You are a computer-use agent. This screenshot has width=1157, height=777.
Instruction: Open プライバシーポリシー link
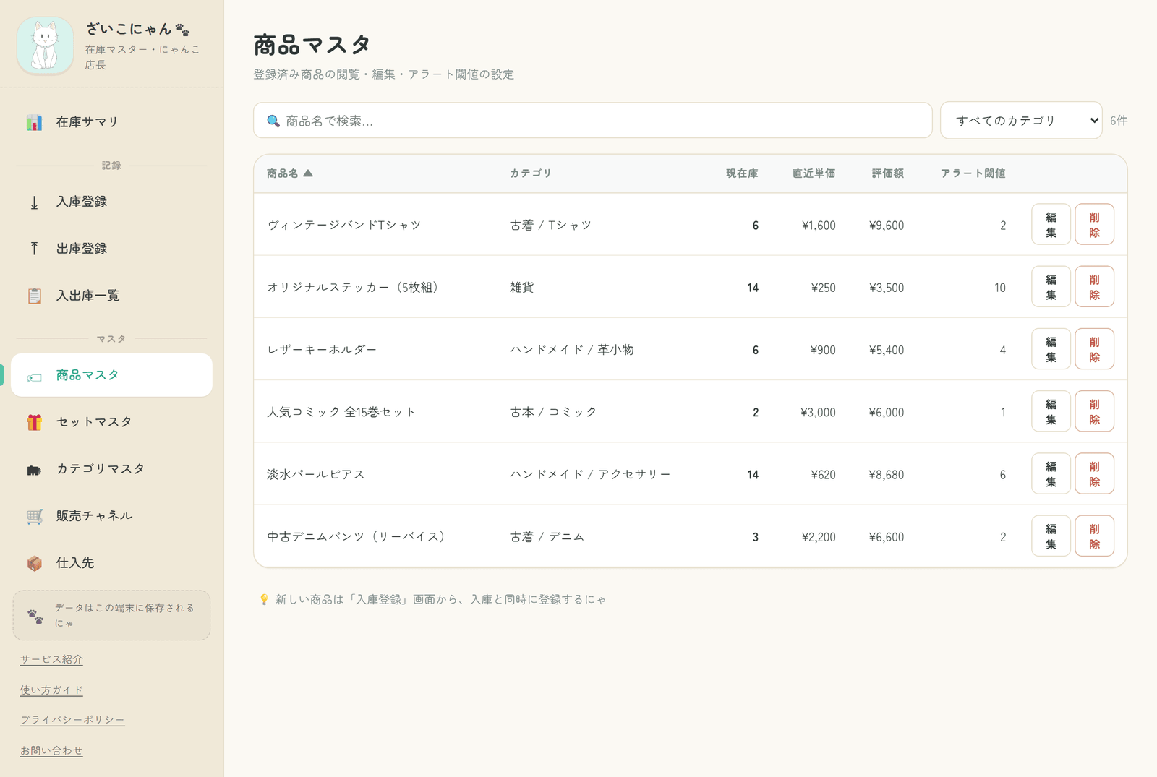pos(72,720)
